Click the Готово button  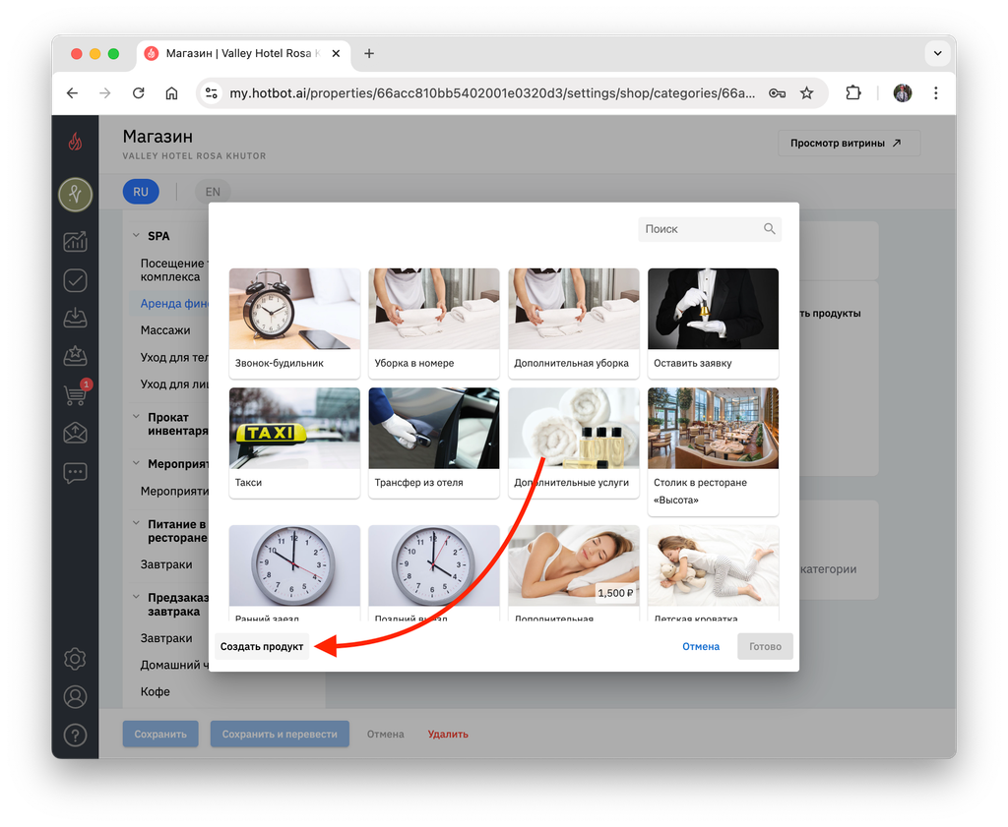pyautogui.click(x=765, y=646)
